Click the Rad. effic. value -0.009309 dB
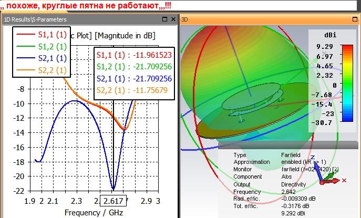This screenshot has height=218, width=361. click(298, 199)
